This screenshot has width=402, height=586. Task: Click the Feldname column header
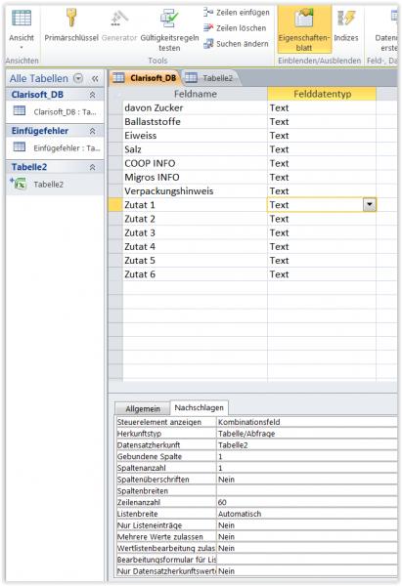tap(195, 94)
